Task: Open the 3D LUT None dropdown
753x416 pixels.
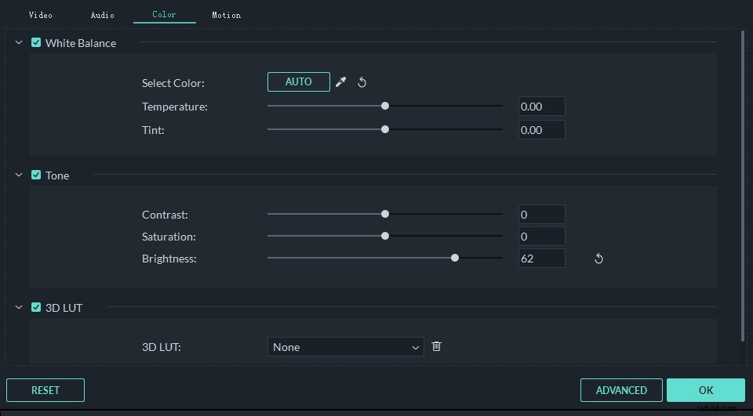Action: [345, 347]
